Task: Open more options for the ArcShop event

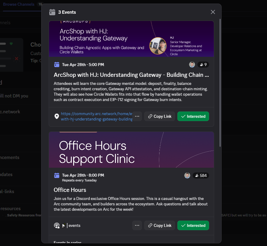Action: click(137, 116)
